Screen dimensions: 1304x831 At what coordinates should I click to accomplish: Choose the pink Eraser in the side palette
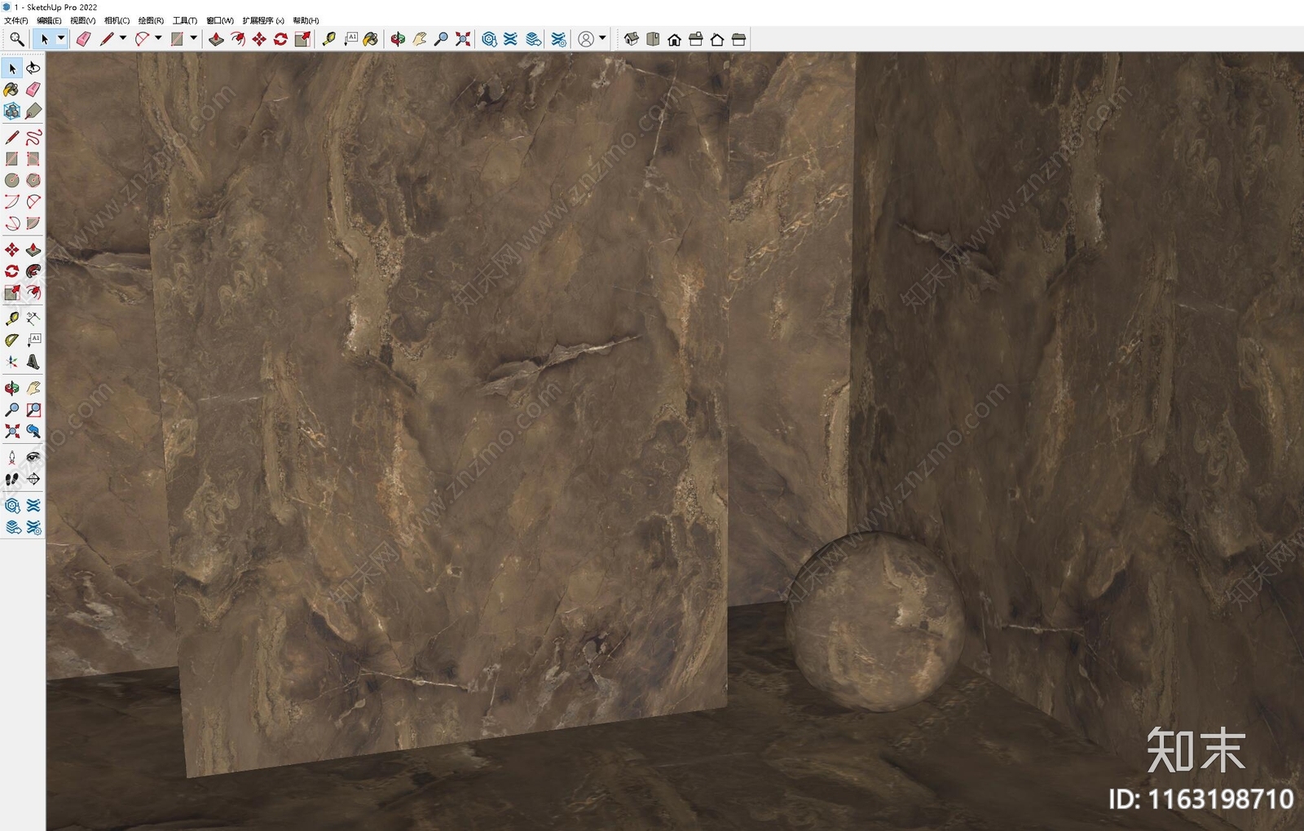[33, 90]
